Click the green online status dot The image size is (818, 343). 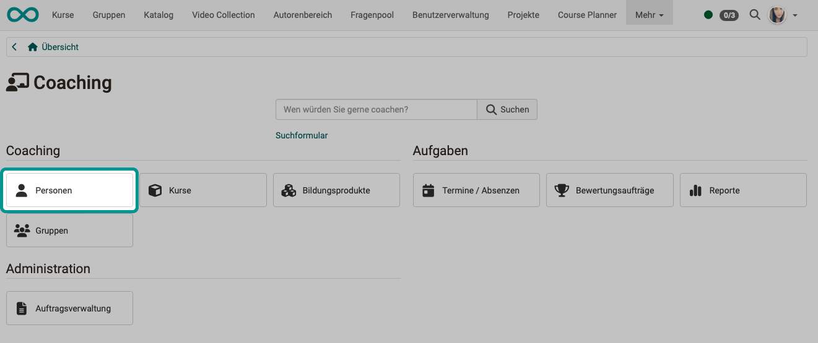tap(708, 15)
